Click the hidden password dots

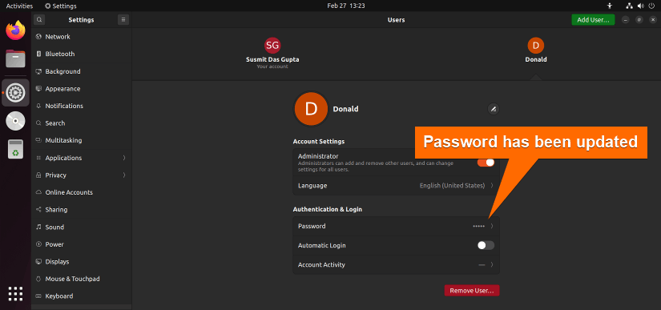coord(479,226)
